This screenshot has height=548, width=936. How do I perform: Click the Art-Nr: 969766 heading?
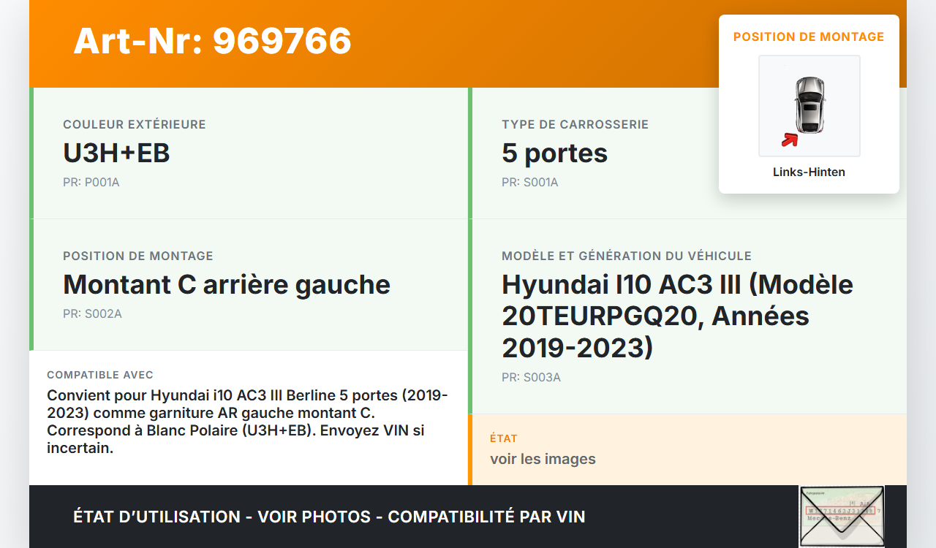212,41
